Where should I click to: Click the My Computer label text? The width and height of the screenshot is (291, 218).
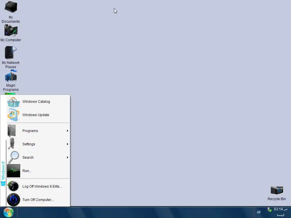(11, 40)
